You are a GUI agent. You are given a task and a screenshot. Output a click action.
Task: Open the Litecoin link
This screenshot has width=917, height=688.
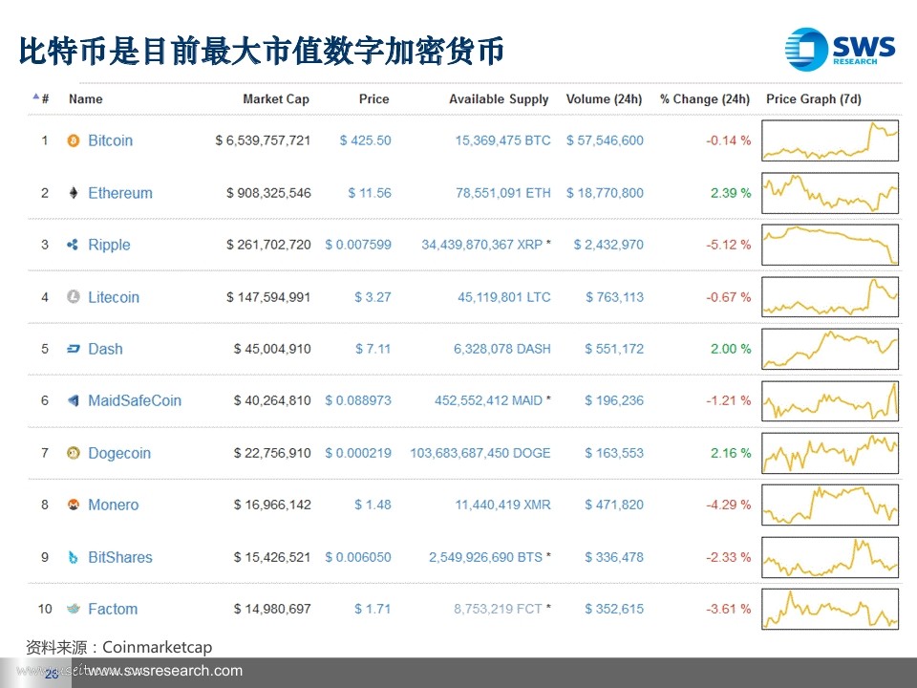coord(114,297)
